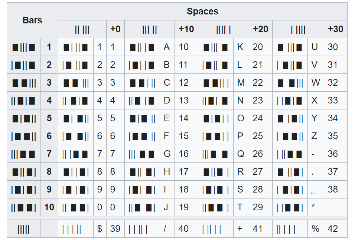Click the +30 header cell
The width and height of the screenshot is (355, 240).
[335, 29]
